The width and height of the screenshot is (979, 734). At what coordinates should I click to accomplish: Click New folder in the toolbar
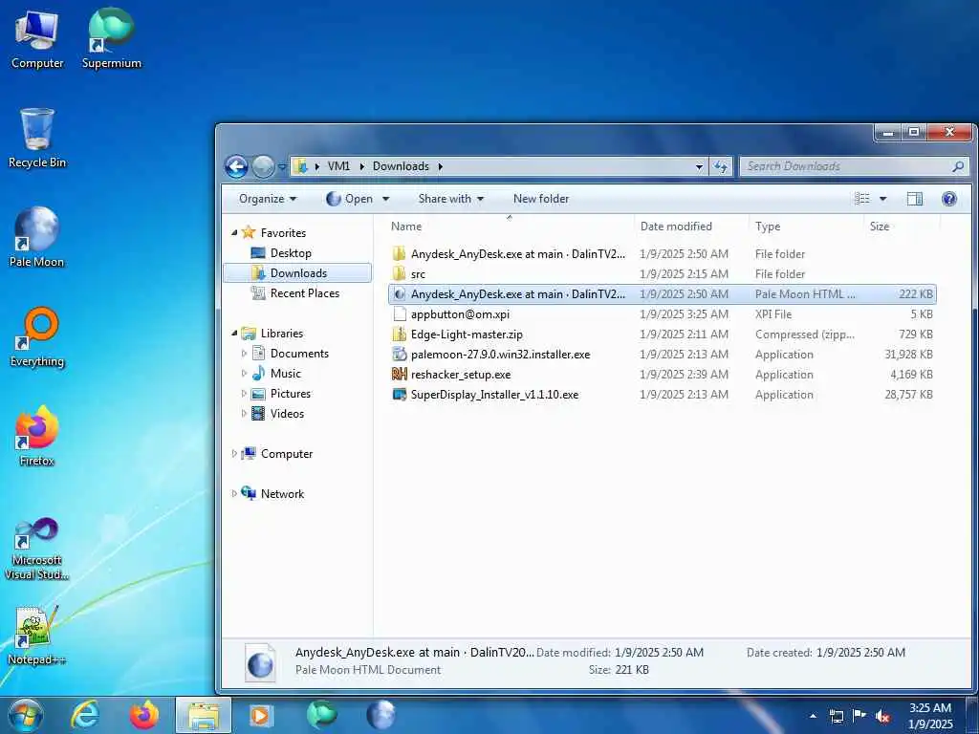click(541, 199)
